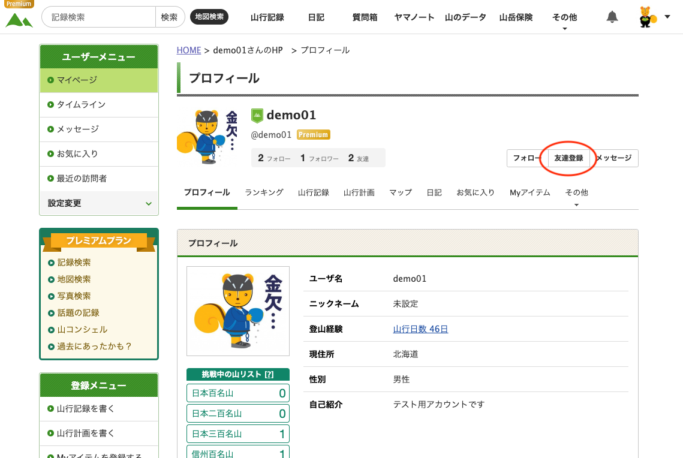Viewport: 683px width, 458px height.
Task: Click the small profile avatar image
Action: coord(207,137)
